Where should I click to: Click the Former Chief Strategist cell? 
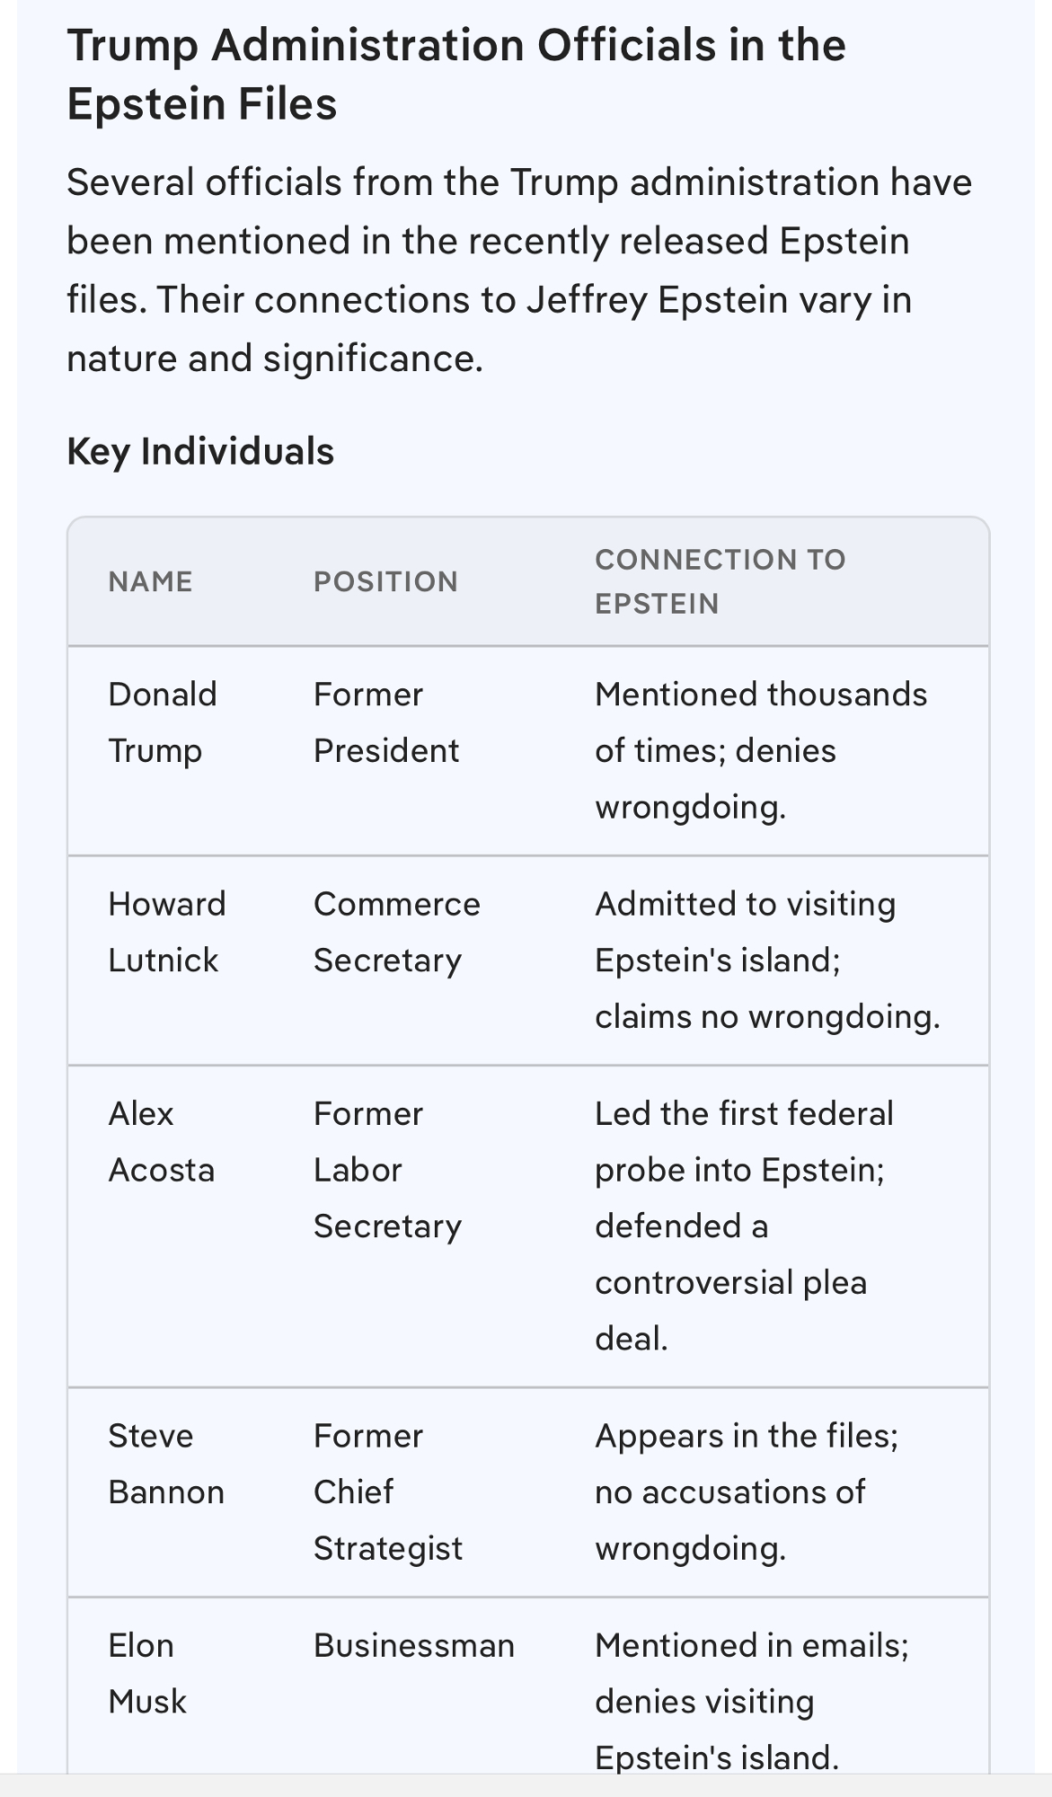point(387,1492)
